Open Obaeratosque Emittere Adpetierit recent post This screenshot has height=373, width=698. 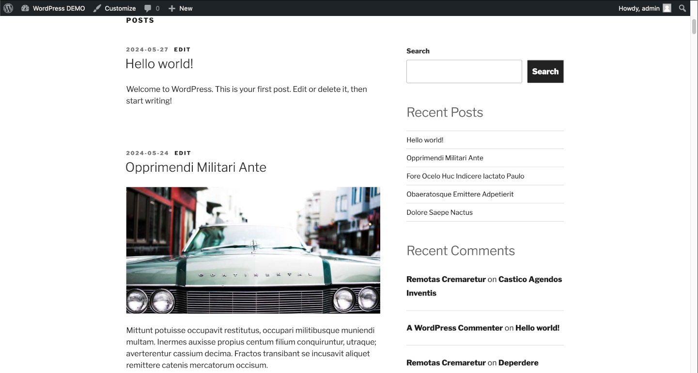(460, 194)
